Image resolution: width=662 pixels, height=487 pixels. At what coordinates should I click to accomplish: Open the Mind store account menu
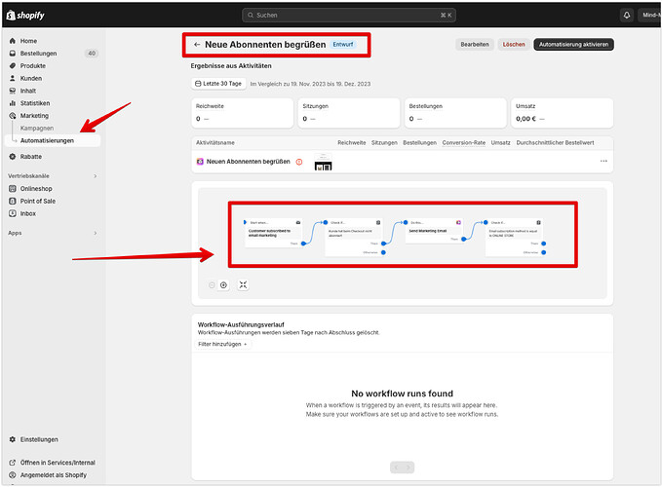(x=650, y=16)
